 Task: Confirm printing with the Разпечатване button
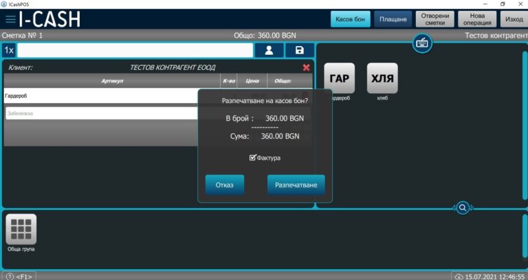click(296, 185)
